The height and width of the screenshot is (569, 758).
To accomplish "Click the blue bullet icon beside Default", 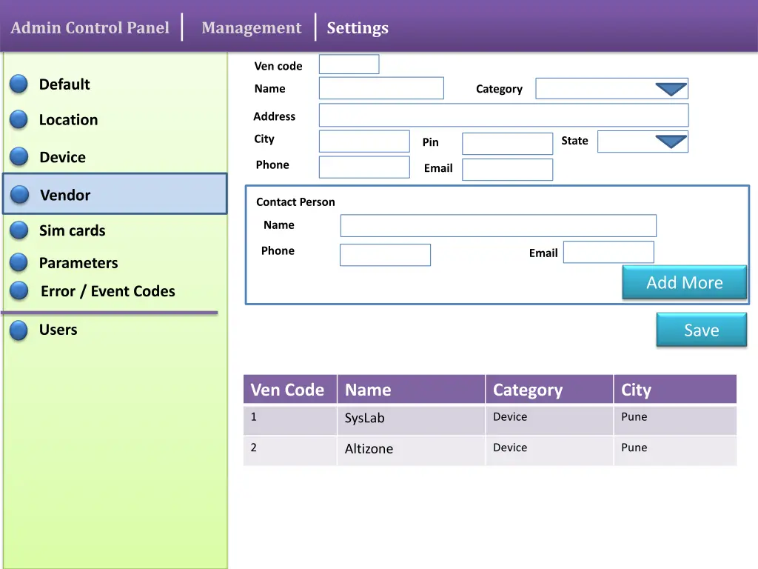I will coord(19,84).
